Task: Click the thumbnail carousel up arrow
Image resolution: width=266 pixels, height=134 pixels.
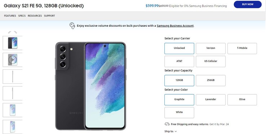Action: click(13, 32)
